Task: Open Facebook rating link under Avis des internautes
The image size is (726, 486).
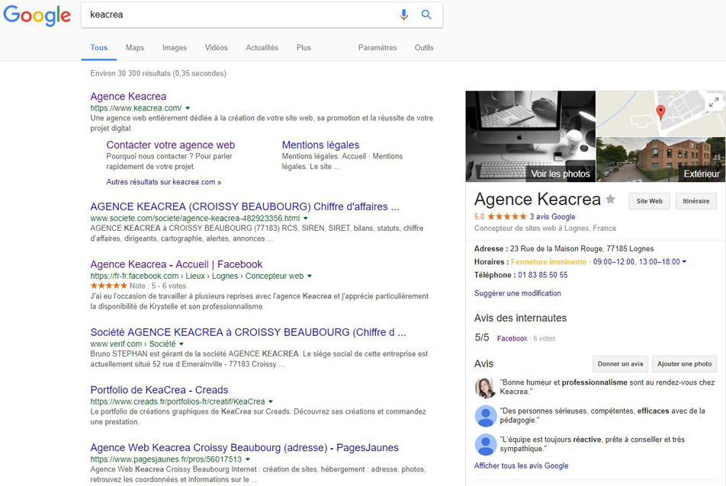Action: coord(512,338)
